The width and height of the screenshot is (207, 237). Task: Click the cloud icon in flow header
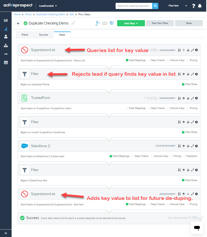tap(105, 23)
